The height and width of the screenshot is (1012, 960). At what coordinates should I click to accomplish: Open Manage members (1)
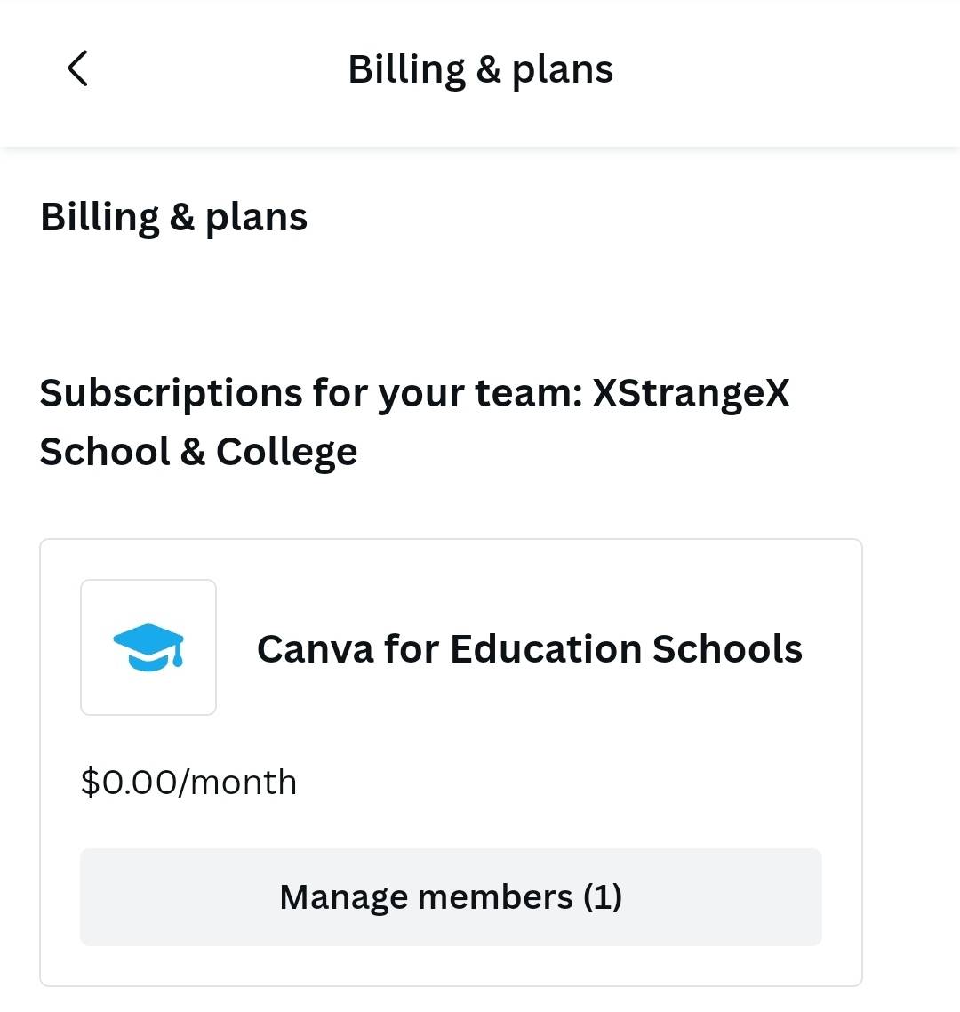[x=451, y=896]
